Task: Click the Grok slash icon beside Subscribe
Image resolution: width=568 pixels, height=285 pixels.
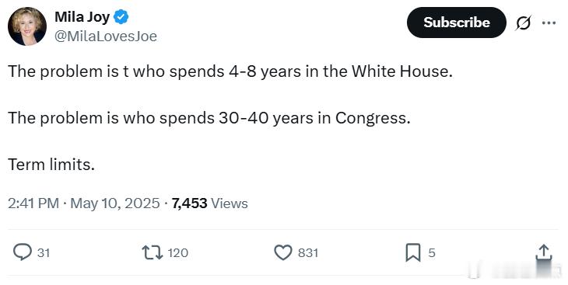Action: (x=524, y=23)
